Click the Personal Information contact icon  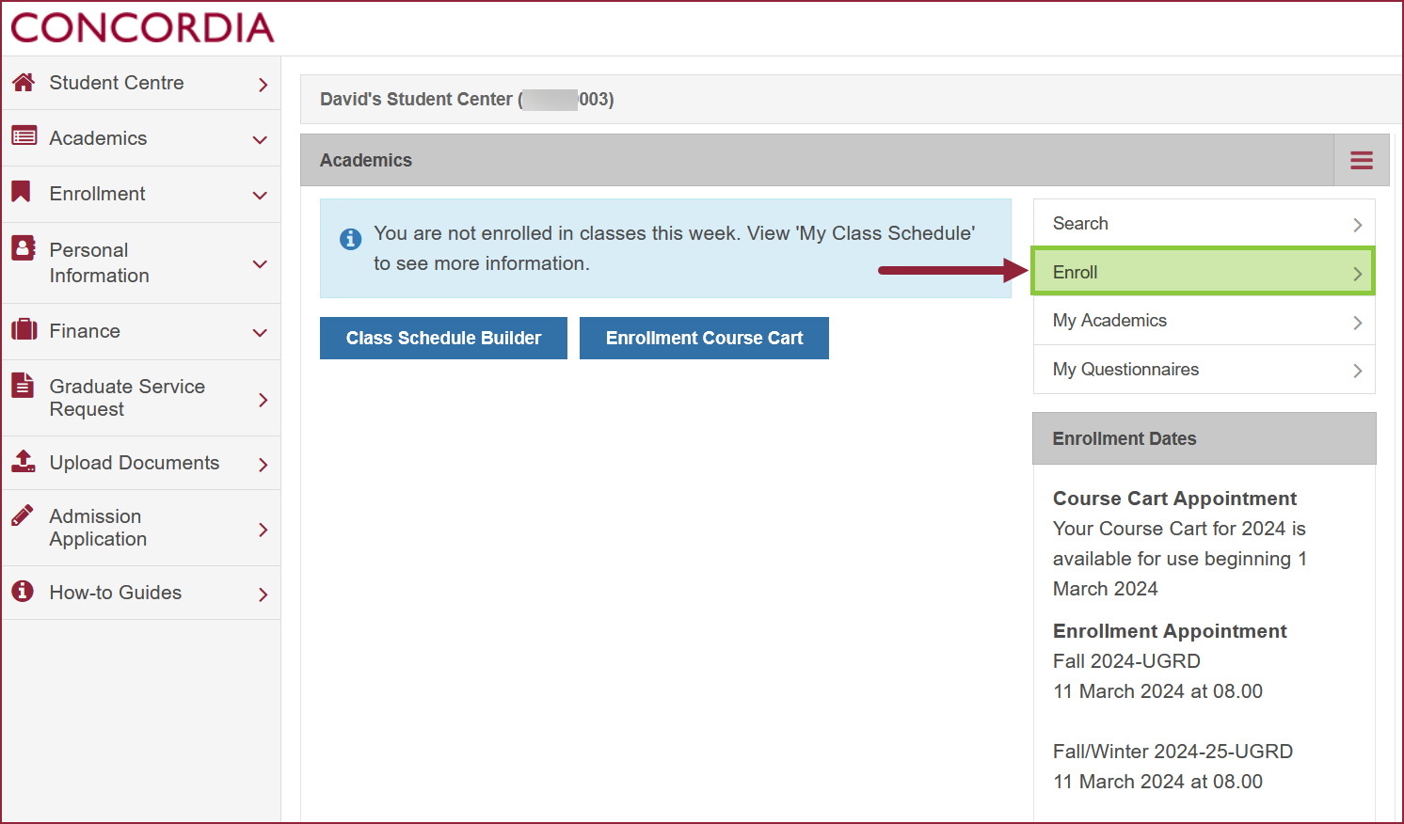[x=24, y=248]
